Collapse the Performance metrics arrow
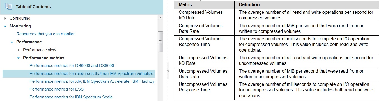 coord(19,58)
